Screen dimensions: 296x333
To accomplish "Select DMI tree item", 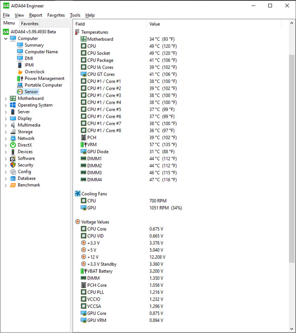I will coord(29,58).
